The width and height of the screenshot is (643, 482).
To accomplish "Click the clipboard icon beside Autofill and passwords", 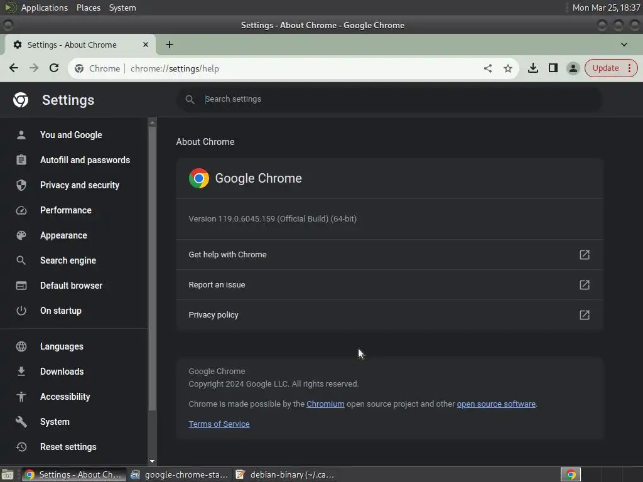I will (x=21, y=160).
